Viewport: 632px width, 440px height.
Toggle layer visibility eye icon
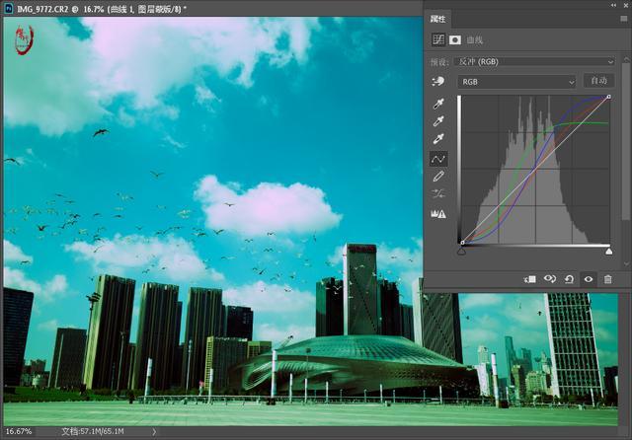[589, 279]
